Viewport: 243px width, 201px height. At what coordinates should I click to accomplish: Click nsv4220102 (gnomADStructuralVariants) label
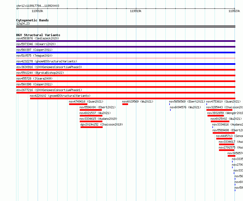click(x=60, y=96)
